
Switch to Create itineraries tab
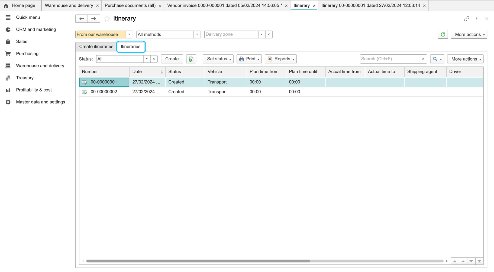(x=96, y=47)
